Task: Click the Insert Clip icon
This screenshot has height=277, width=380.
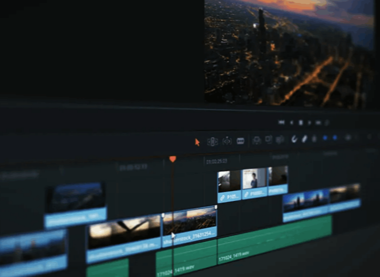Action: click(257, 140)
